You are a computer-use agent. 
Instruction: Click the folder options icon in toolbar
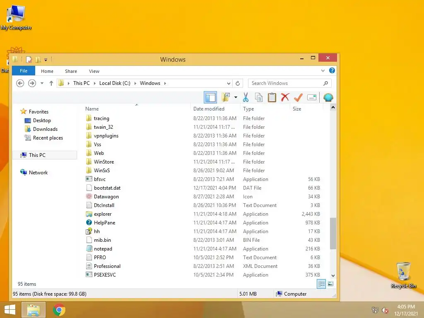[226, 97]
